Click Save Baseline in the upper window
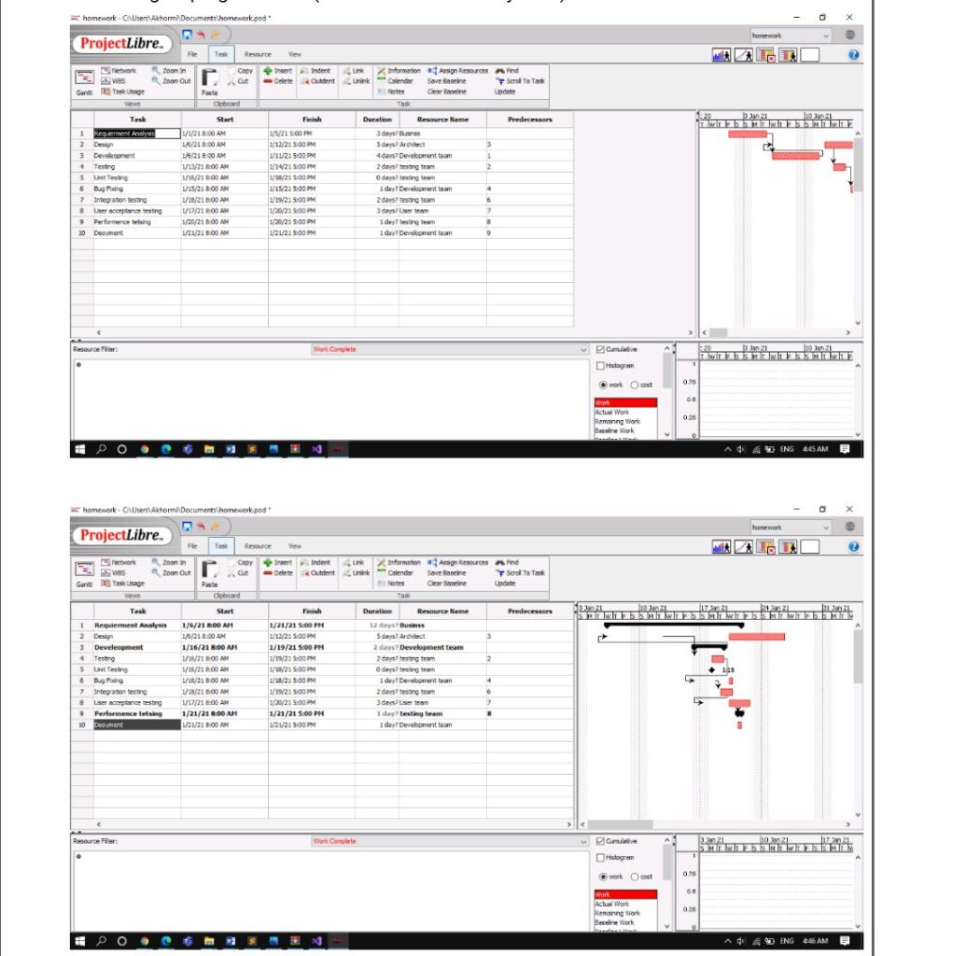The height and width of the screenshot is (956, 953). tap(446, 81)
